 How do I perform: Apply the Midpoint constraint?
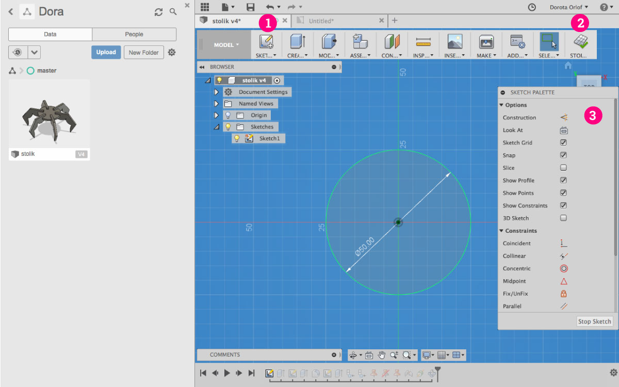(563, 281)
